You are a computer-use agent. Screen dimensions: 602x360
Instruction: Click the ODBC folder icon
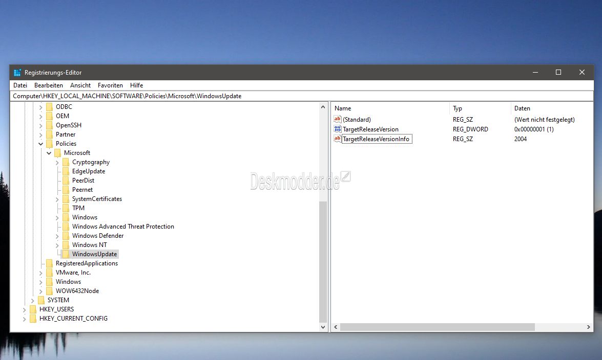(49, 106)
